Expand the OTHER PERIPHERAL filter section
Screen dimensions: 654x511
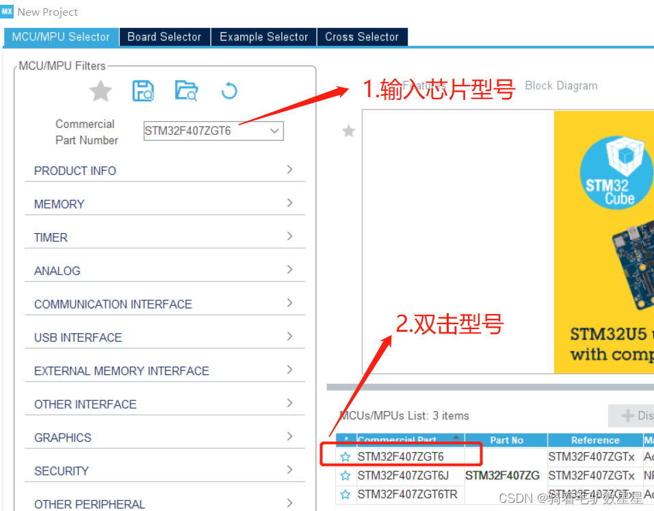click(x=165, y=503)
